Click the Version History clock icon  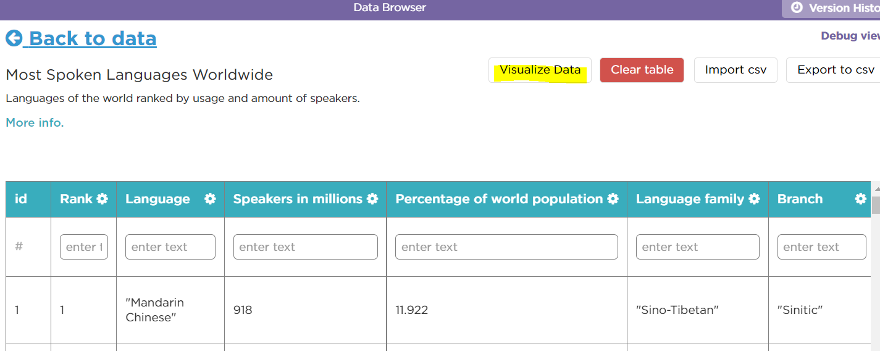point(797,8)
